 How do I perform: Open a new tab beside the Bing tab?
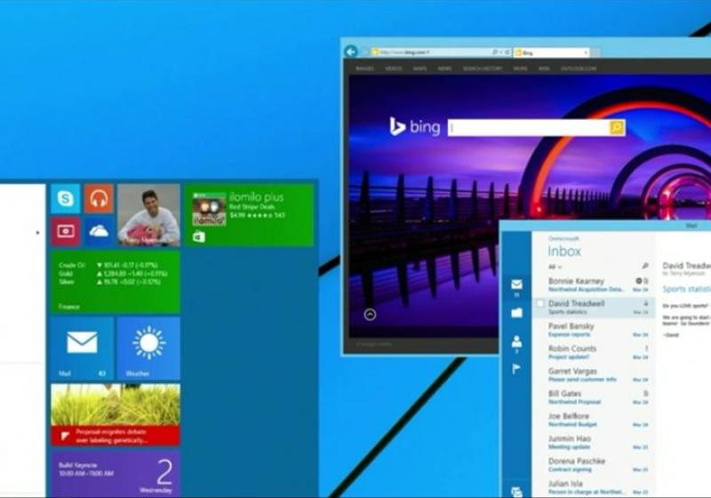(595, 52)
